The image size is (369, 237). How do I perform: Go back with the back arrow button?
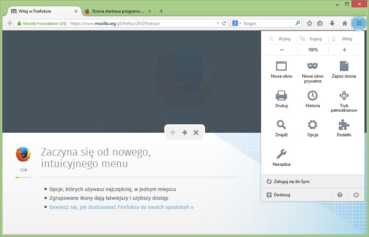pos(10,23)
